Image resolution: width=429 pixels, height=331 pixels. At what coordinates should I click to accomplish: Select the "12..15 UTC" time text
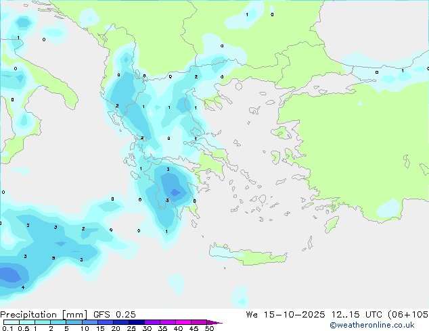point(357,315)
